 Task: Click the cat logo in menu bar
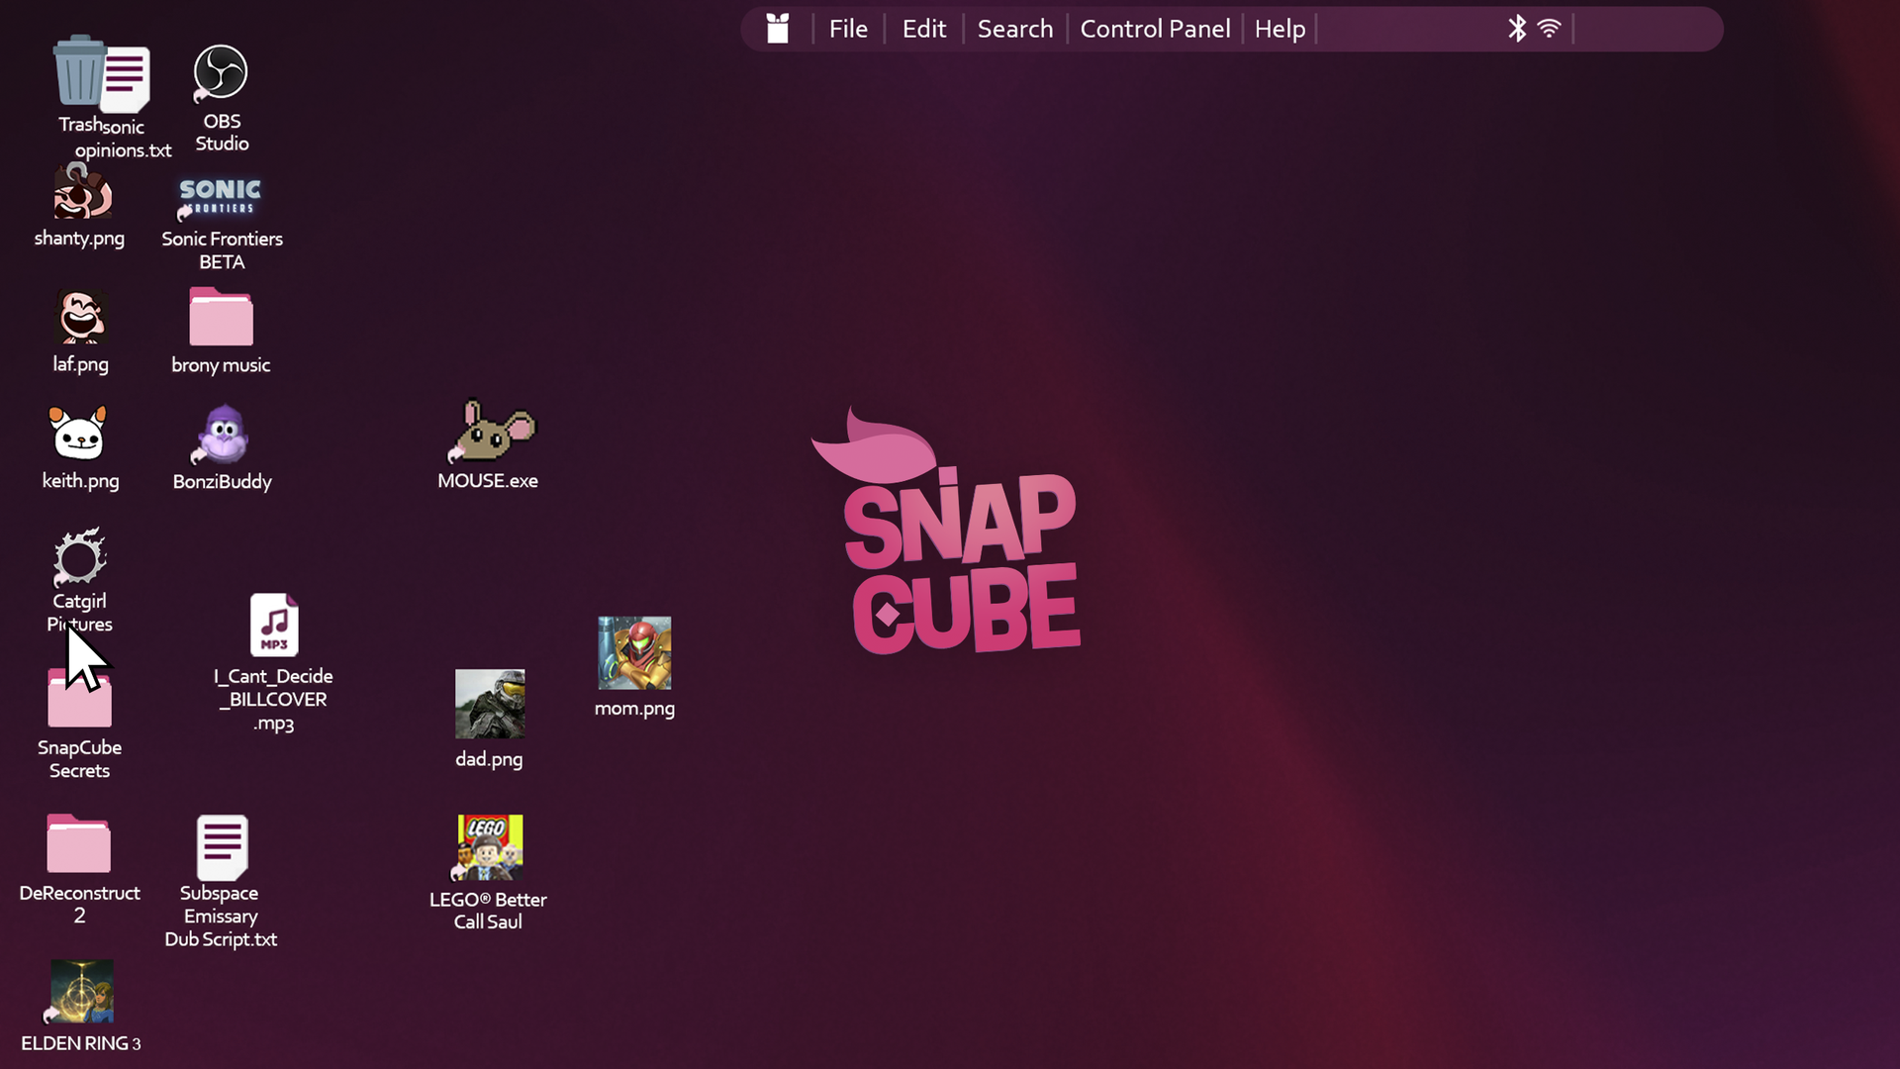click(778, 29)
